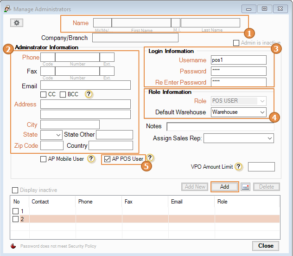Enable the CC checkbox
Screen dimensions: 293x256
(x=44, y=94)
